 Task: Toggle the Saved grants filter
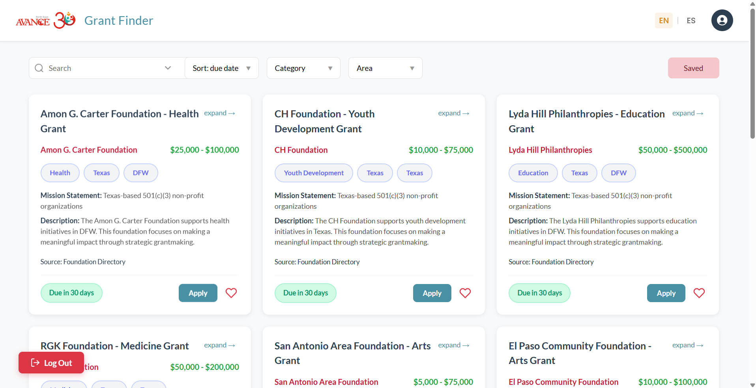coord(693,68)
